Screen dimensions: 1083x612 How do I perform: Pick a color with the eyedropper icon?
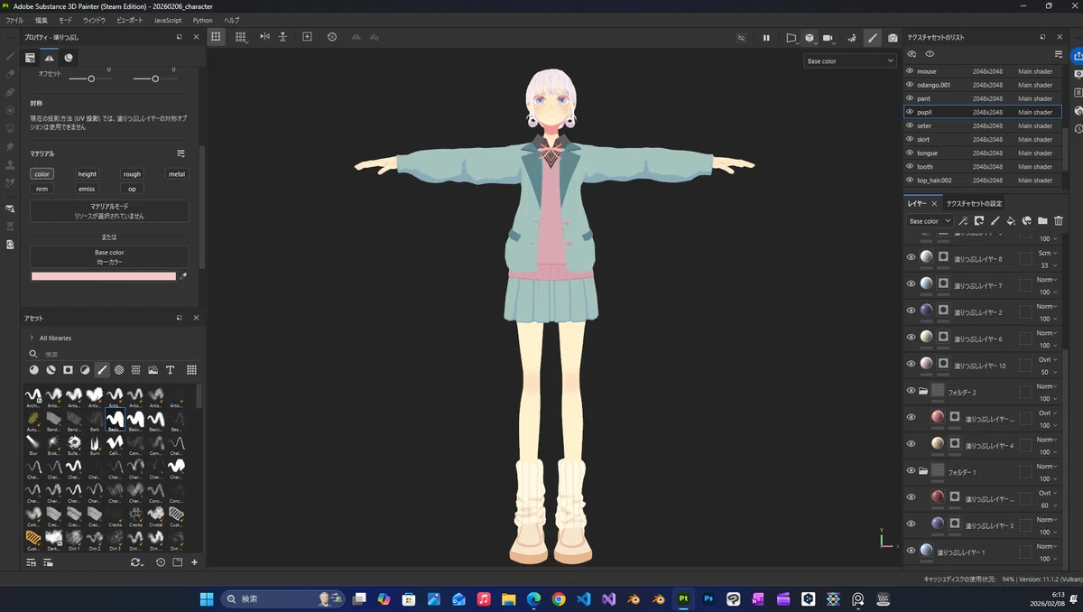pyautogui.click(x=183, y=276)
